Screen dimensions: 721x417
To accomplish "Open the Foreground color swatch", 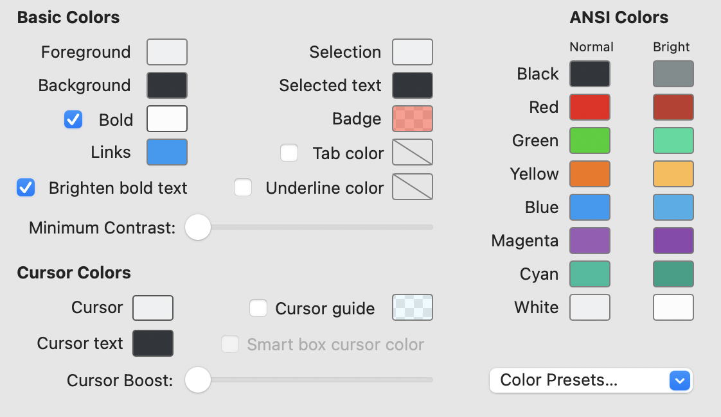I will (167, 52).
